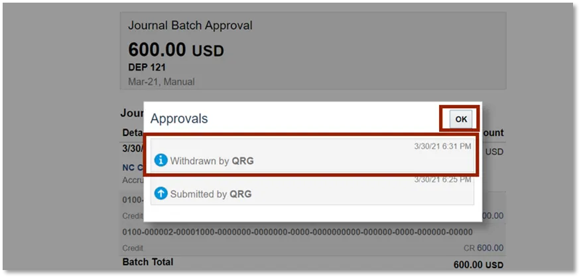Viewport: 581px width, 278px height.
Task: Click the bold QRG name in Submitted row
Action: tap(241, 194)
